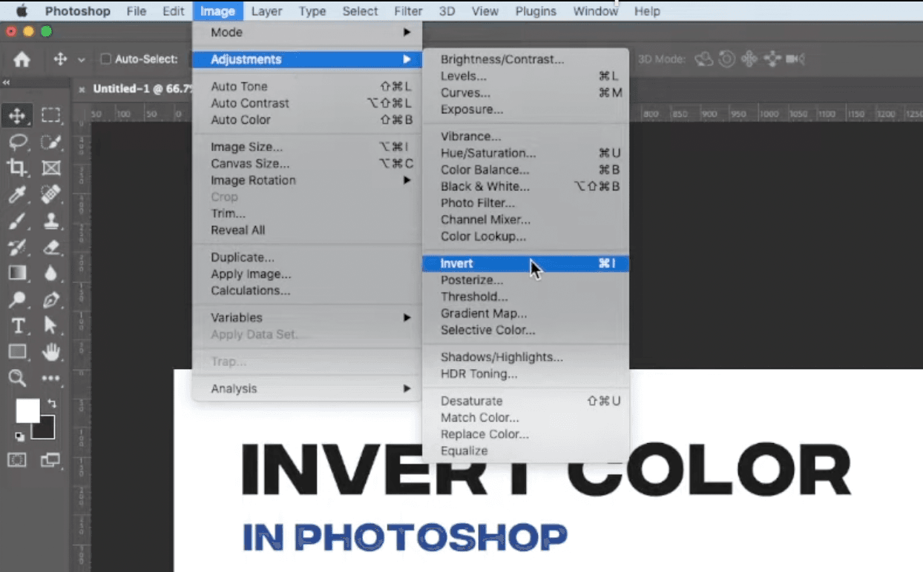Select the Zoom magnifier tool
This screenshot has width=923, height=572.
point(16,379)
